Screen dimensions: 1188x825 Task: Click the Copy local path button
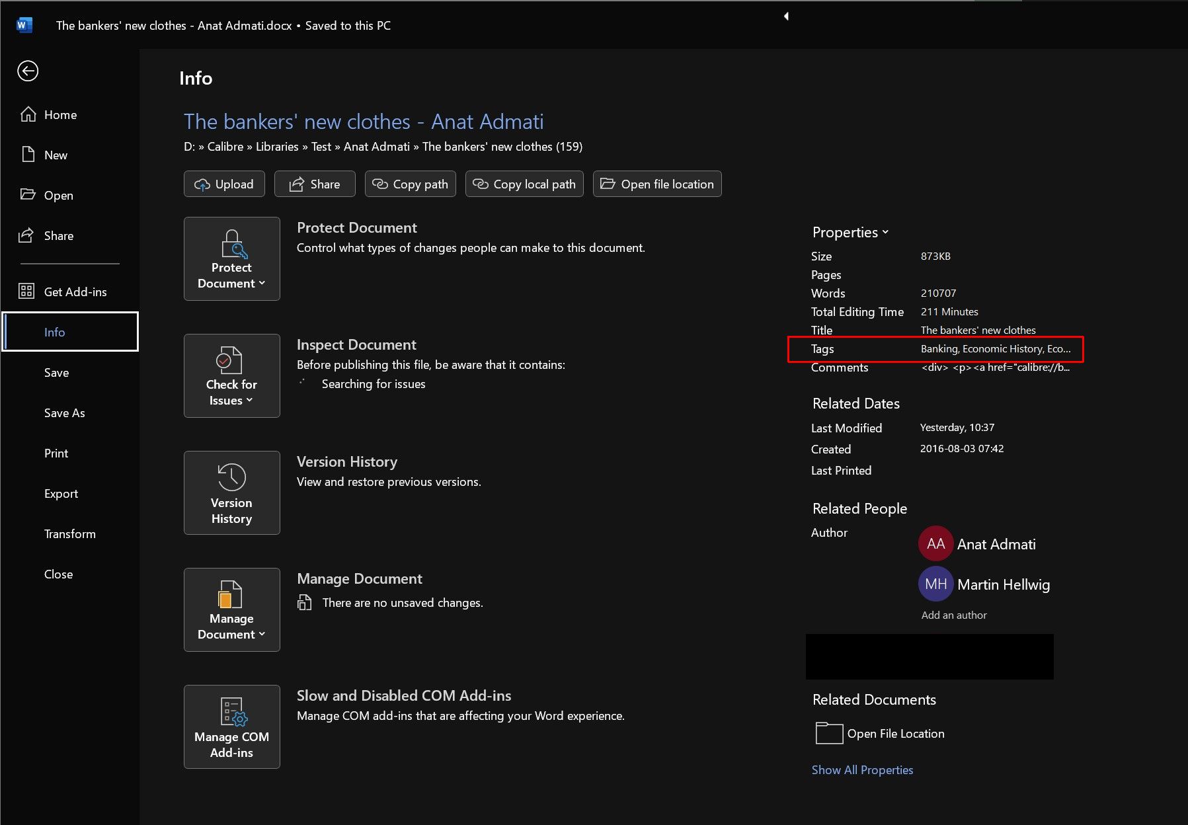click(524, 184)
